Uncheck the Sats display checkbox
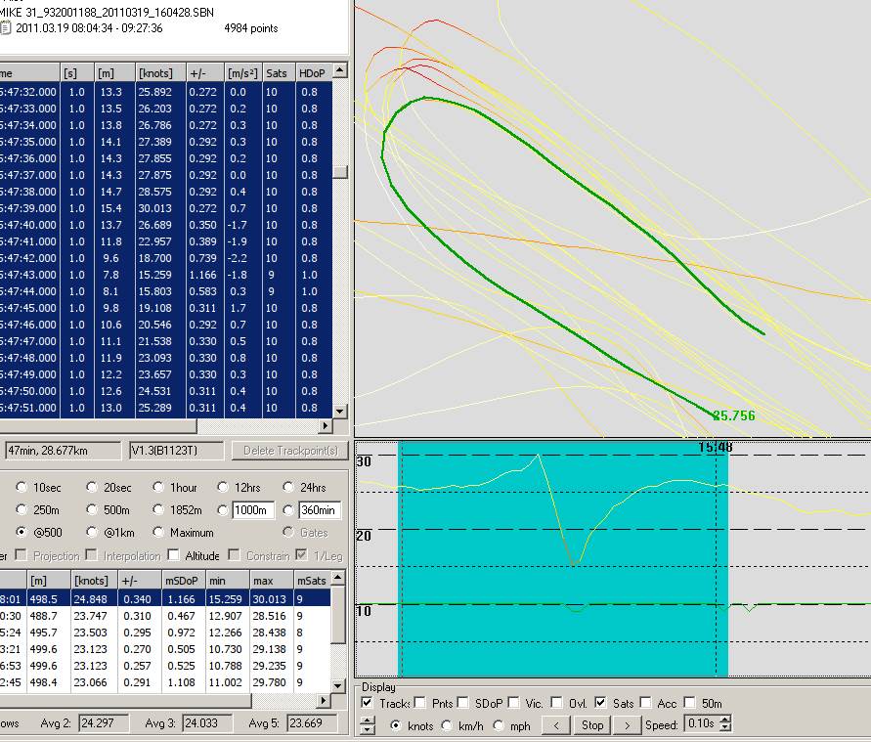The width and height of the screenshot is (871, 742). pyautogui.click(x=601, y=703)
